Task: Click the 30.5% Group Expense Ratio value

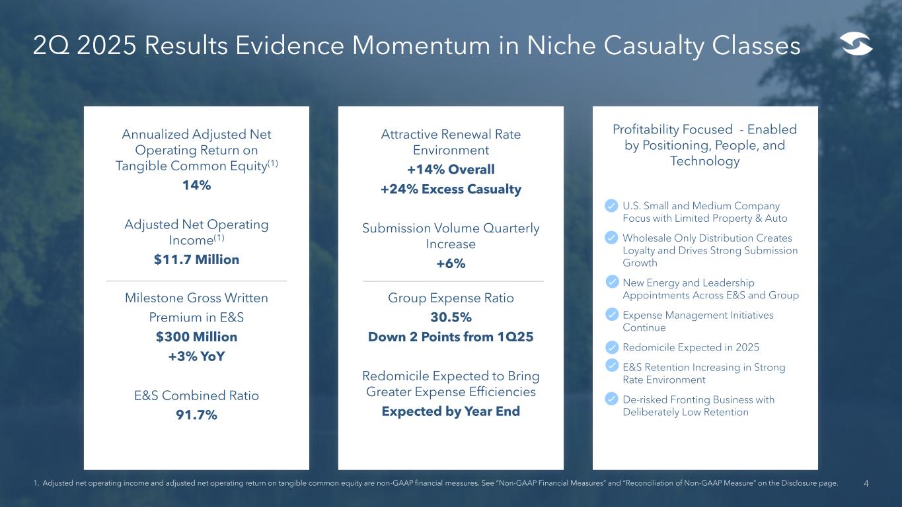Action: pyautogui.click(x=451, y=318)
